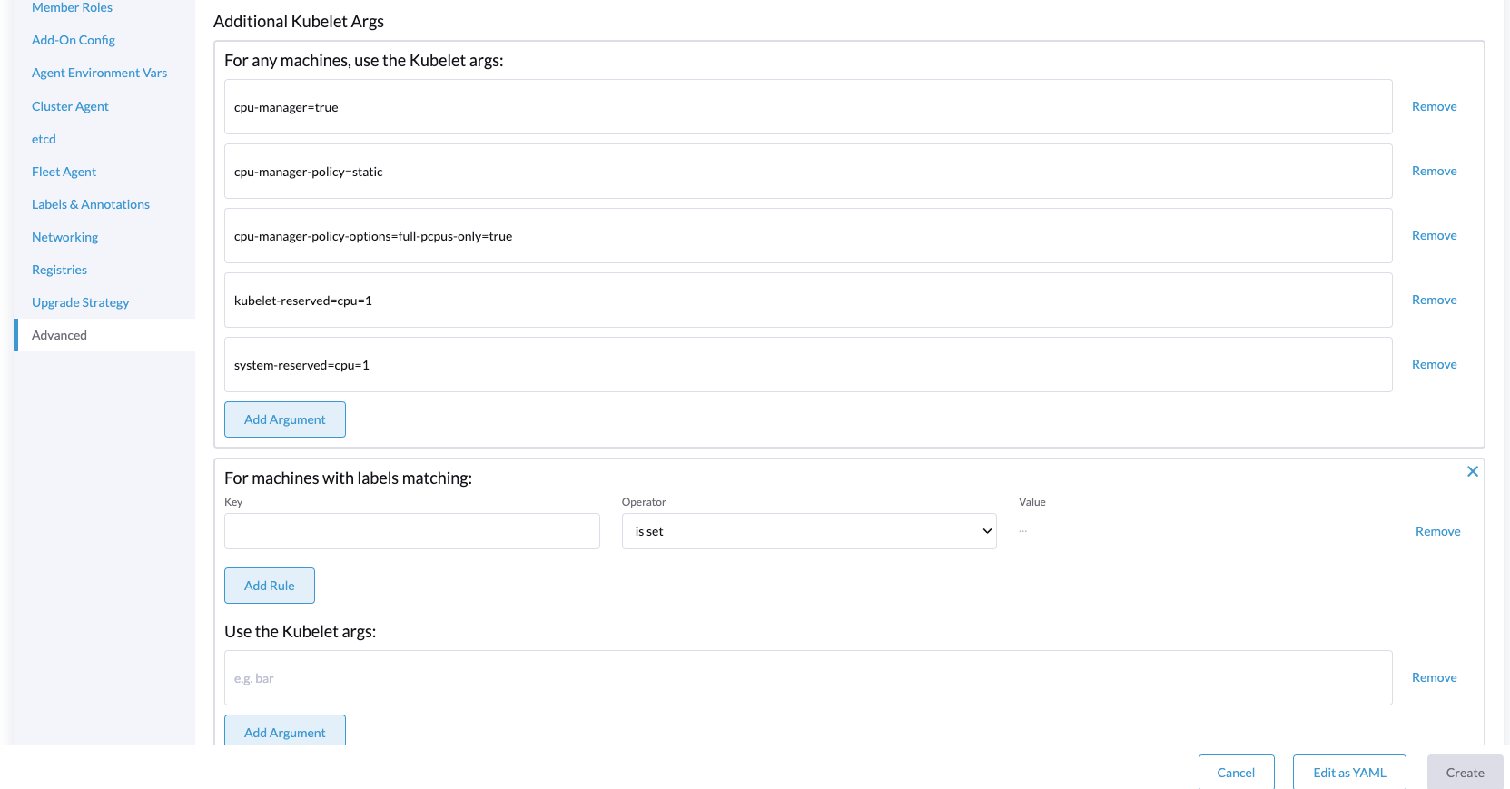Remove the empty 'e.g. bar' argument
This screenshot has width=1510, height=789.
tap(1434, 677)
